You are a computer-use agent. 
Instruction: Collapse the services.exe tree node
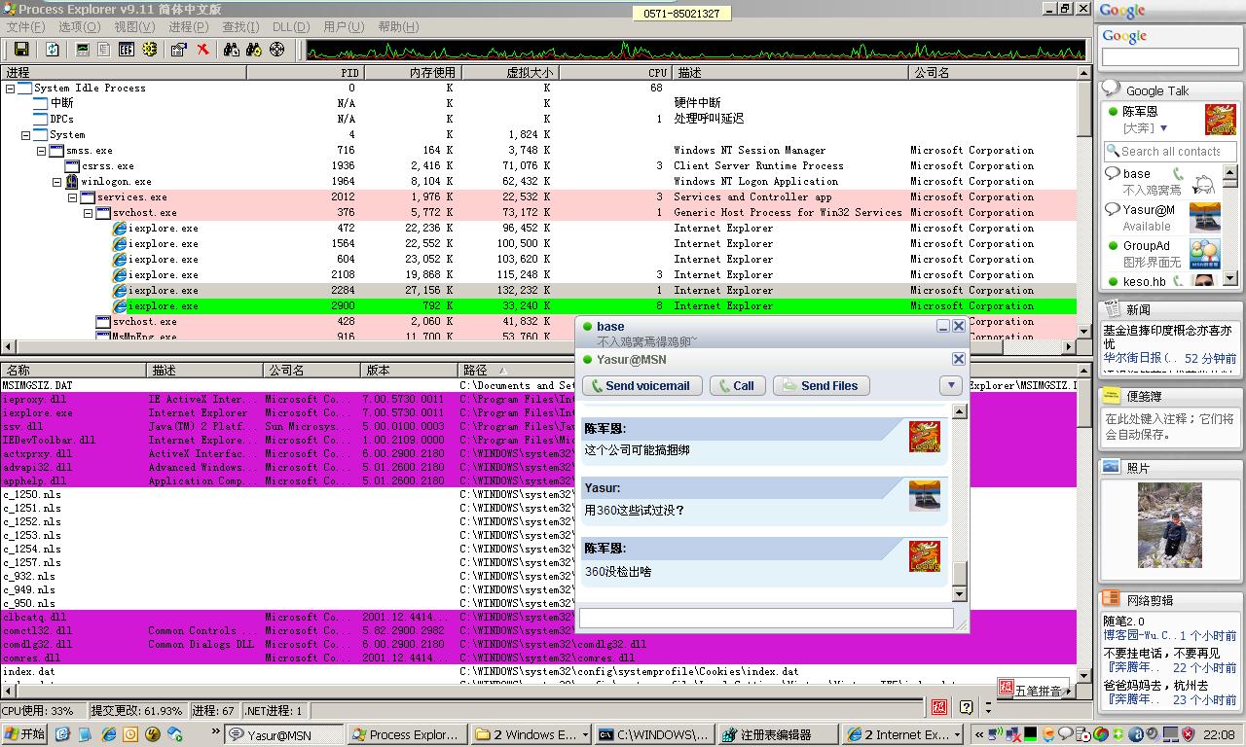click(x=73, y=197)
